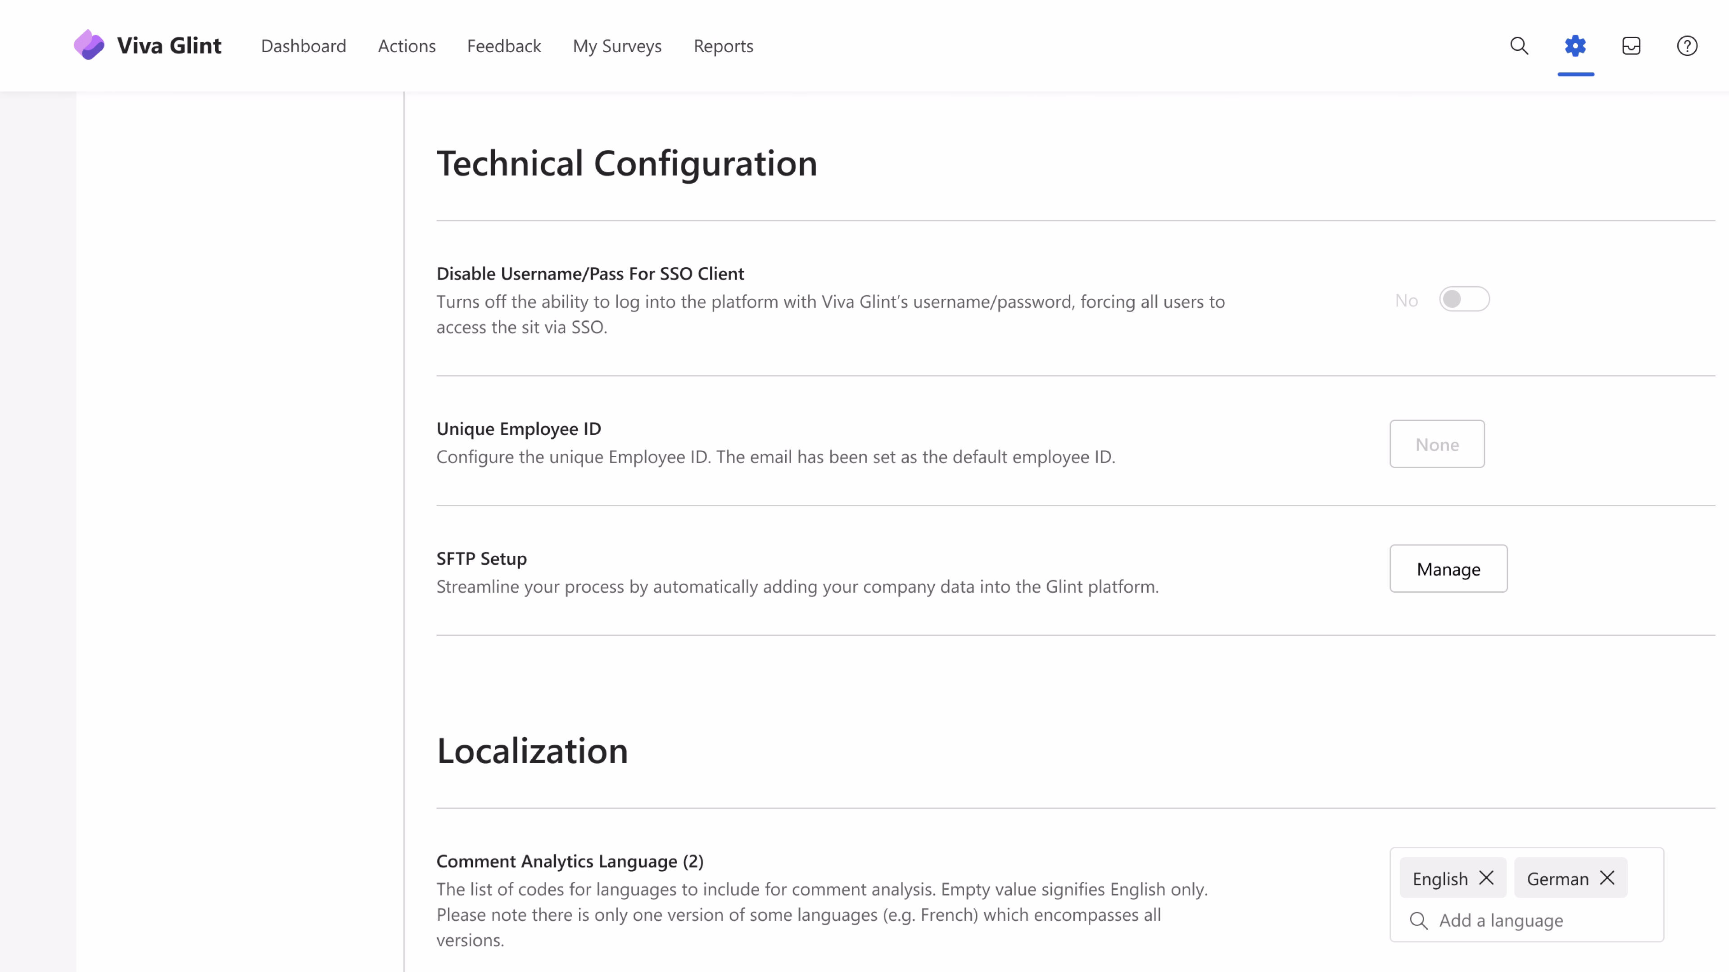Toggle Disable Username/Pass For SSO Client
The height and width of the screenshot is (972, 1729).
1464,299
